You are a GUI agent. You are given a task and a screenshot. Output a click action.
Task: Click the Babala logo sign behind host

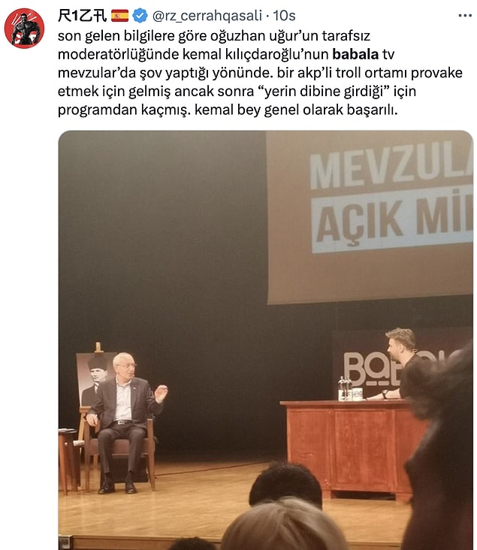pyautogui.click(x=370, y=370)
